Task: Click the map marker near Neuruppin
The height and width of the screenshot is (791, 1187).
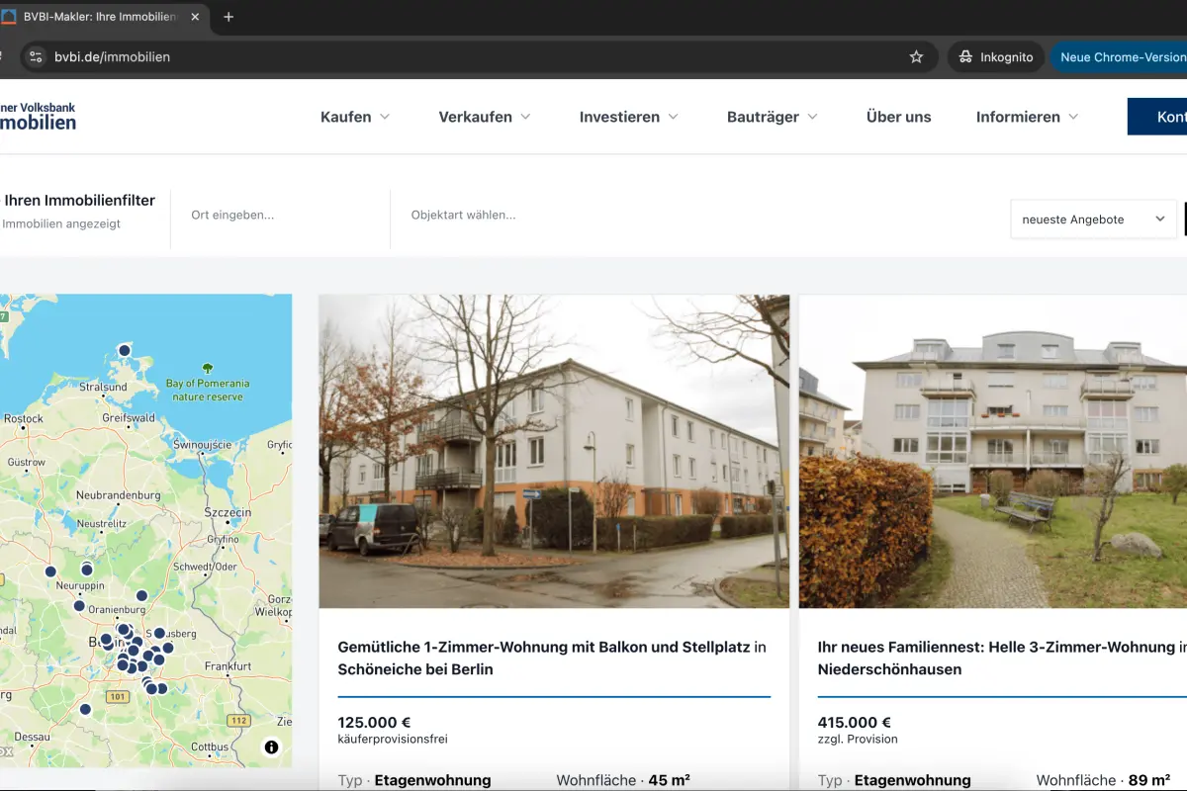Action: pyautogui.click(x=87, y=570)
